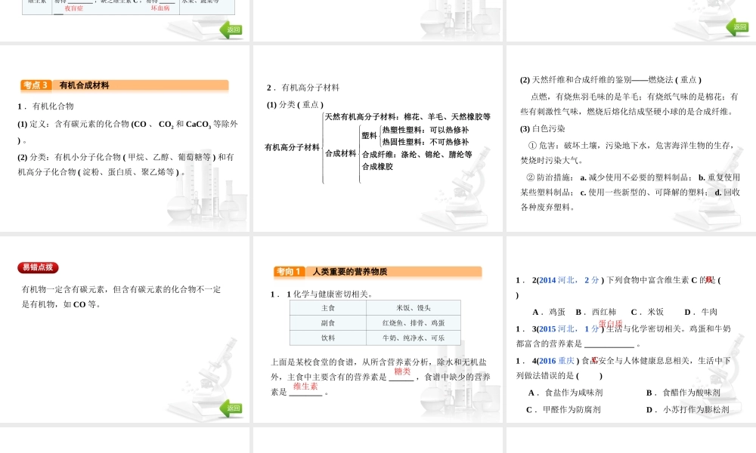Click the red 易错点拨 badge
This screenshot has width=756, height=453.
pyautogui.click(x=38, y=267)
